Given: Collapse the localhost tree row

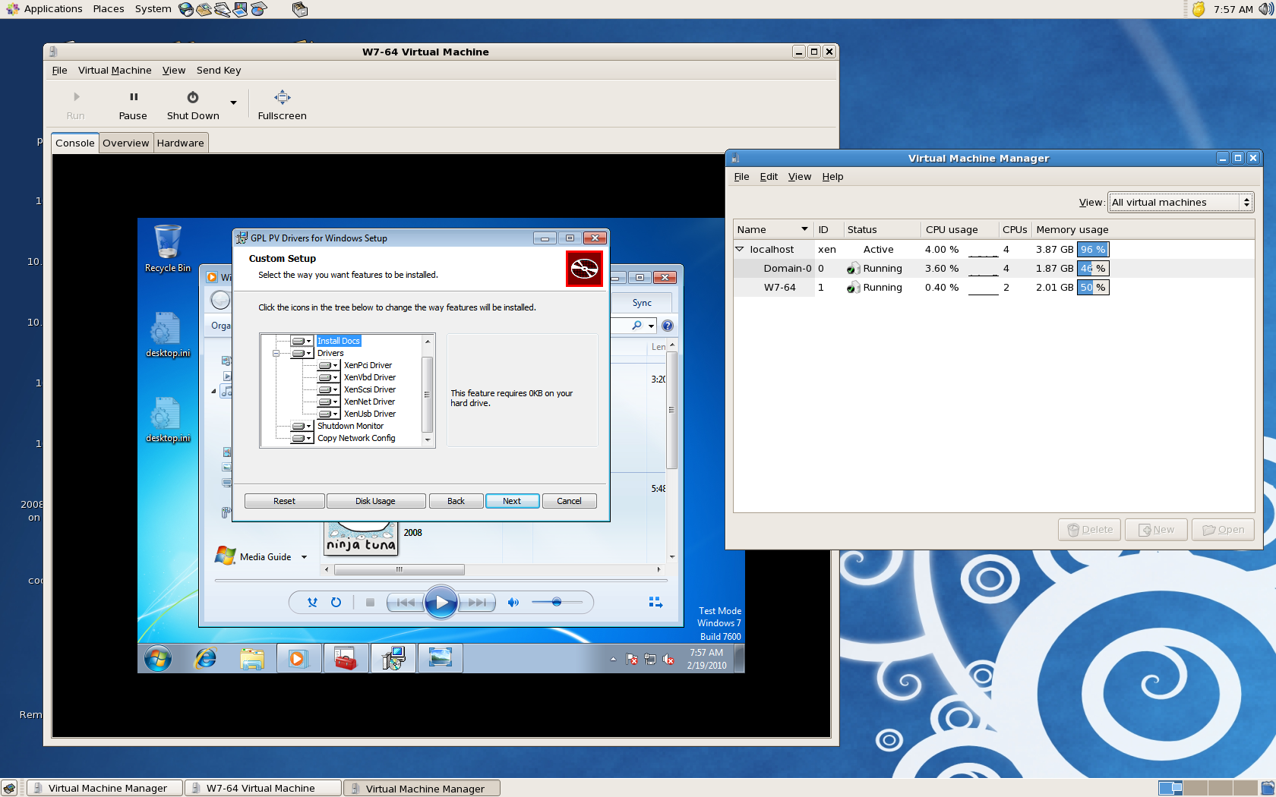Looking at the screenshot, I should click(739, 249).
